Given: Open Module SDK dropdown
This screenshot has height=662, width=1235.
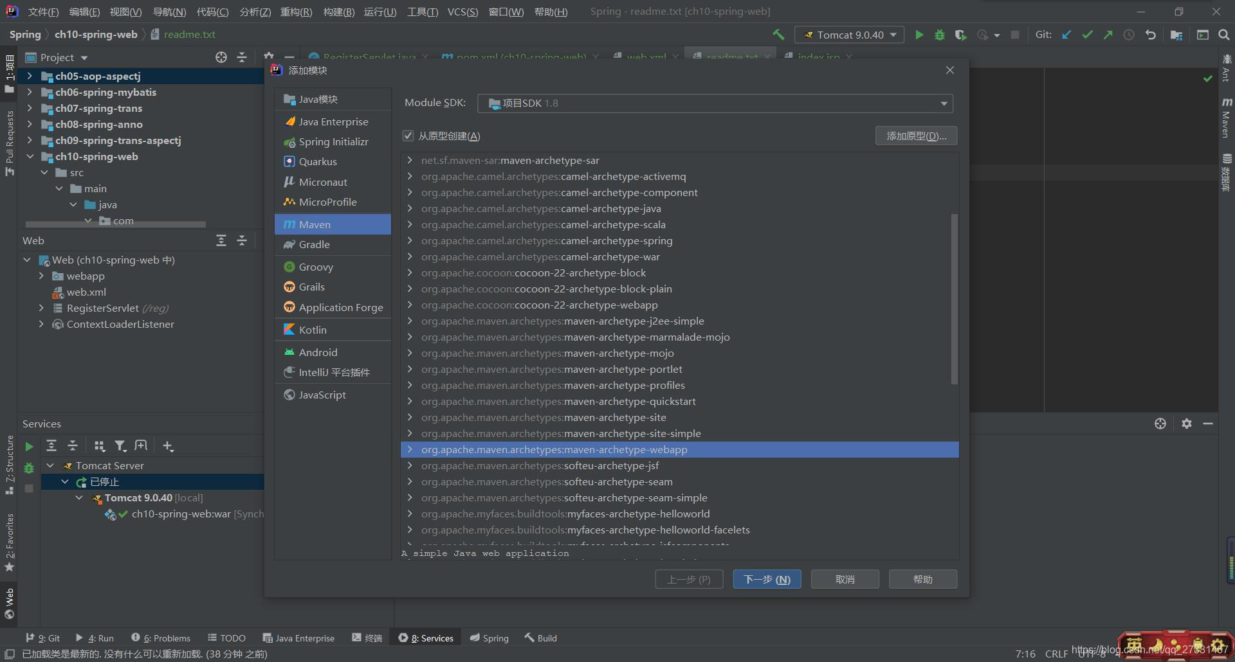Looking at the screenshot, I should pyautogui.click(x=715, y=103).
